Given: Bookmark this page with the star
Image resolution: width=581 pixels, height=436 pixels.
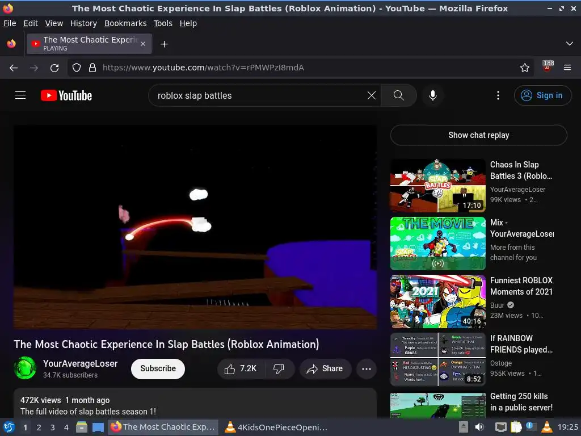Looking at the screenshot, I should pyautogui.click(x=525, y=68).
